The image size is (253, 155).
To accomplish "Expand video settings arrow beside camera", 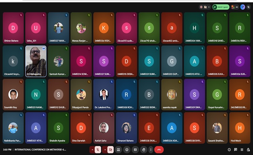I will pos(105,149).
